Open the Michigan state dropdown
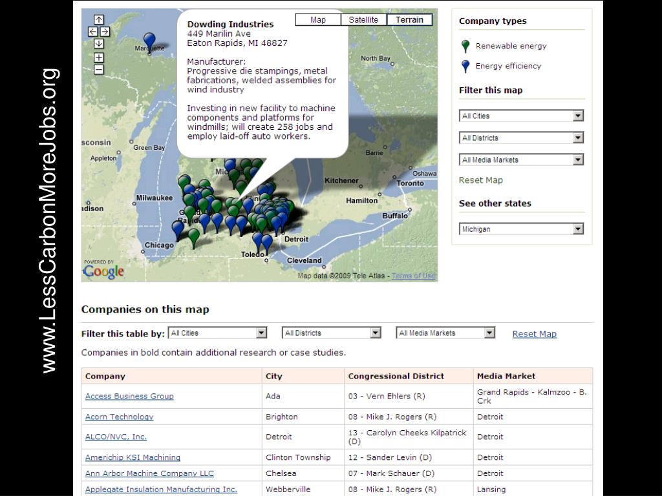The width and height of the screenshot is (662, 496). click(522, 229)
